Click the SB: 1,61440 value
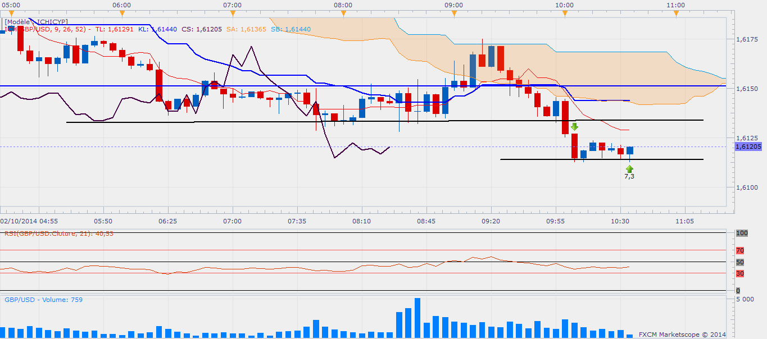The height and width of the screenshot is (339, 767). (x=290, y=29)
